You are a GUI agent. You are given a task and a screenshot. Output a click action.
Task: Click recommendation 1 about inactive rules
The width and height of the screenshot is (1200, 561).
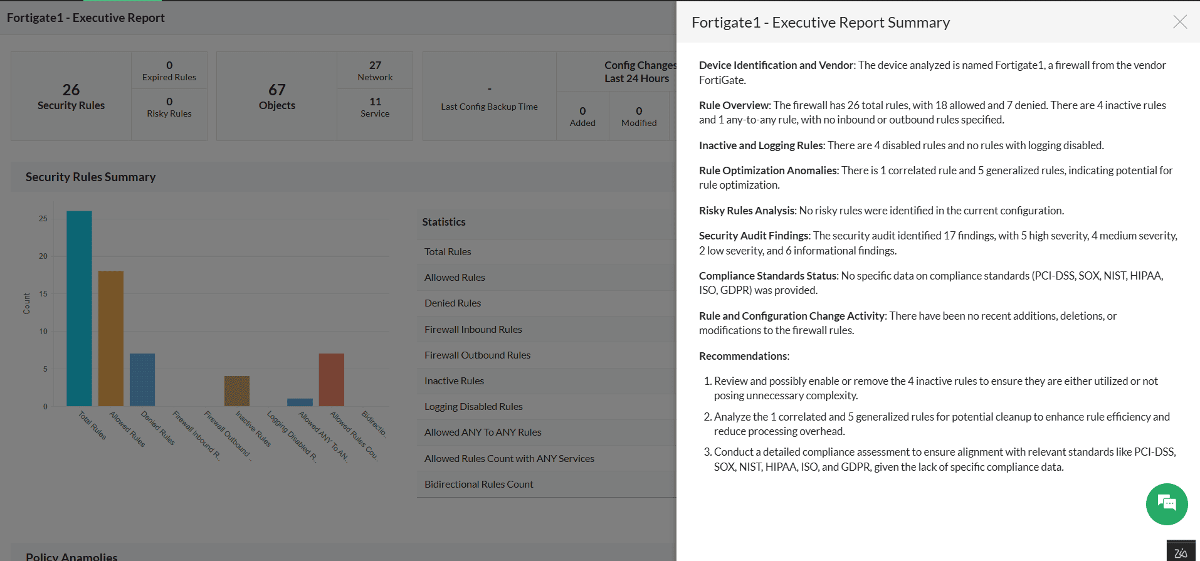point(935,388)
